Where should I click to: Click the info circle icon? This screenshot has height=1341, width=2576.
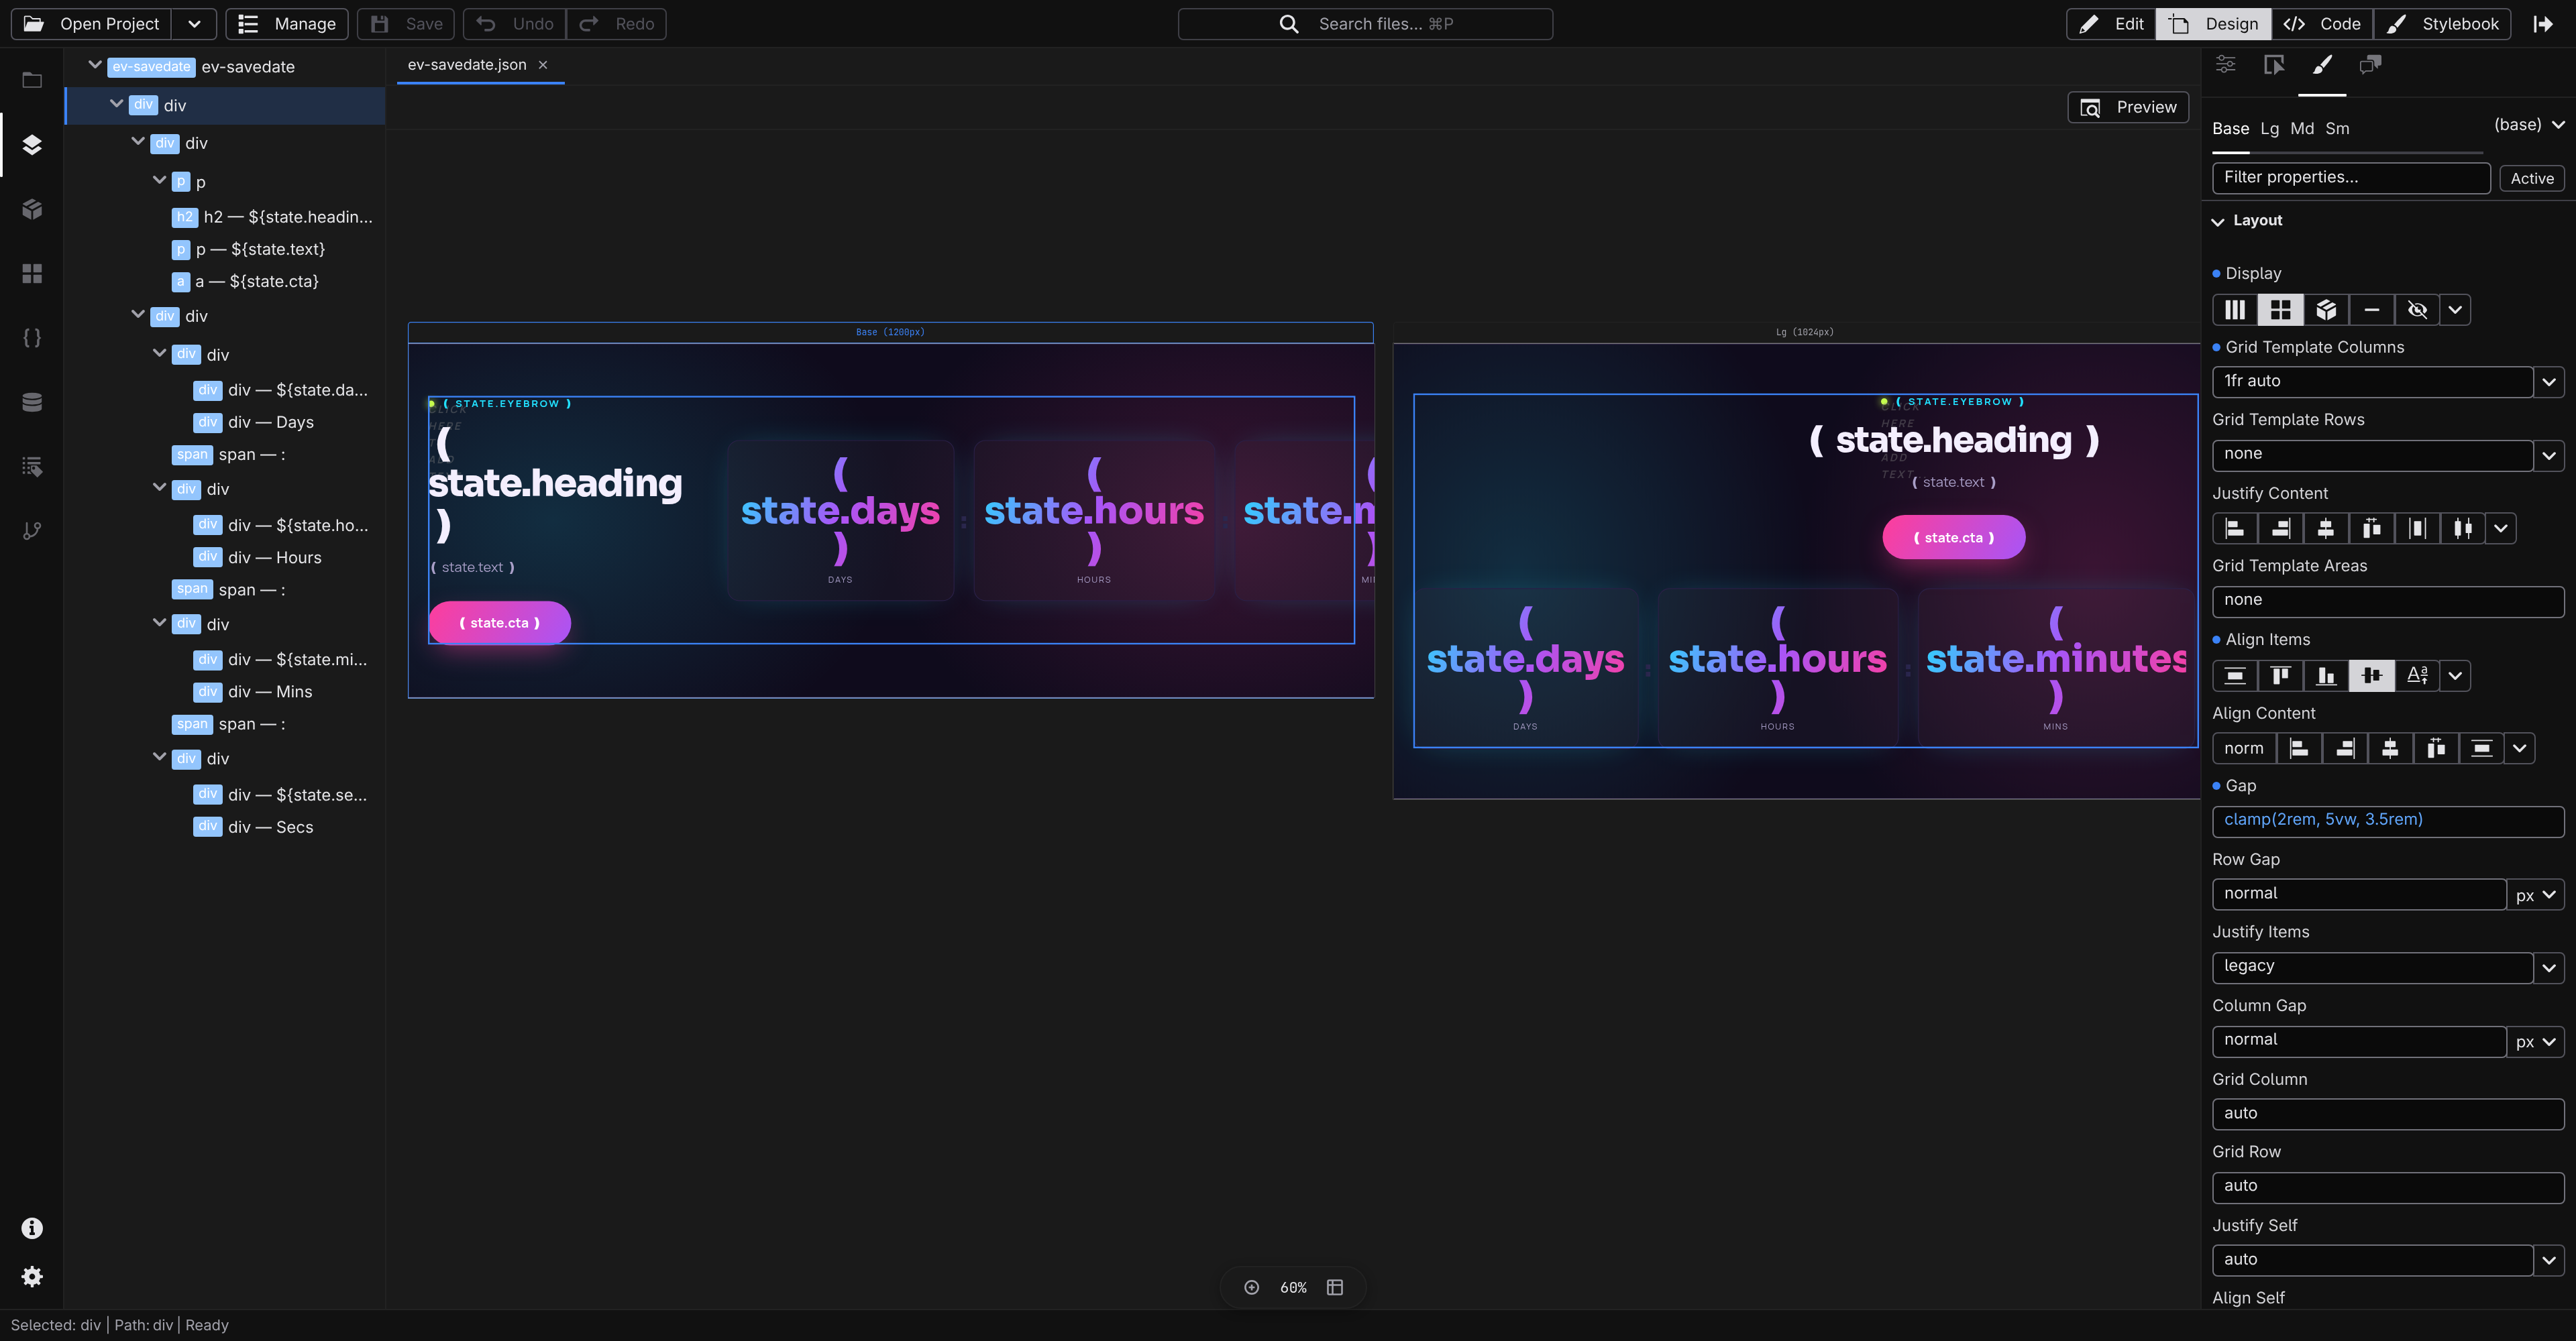tap(32, 1228)
